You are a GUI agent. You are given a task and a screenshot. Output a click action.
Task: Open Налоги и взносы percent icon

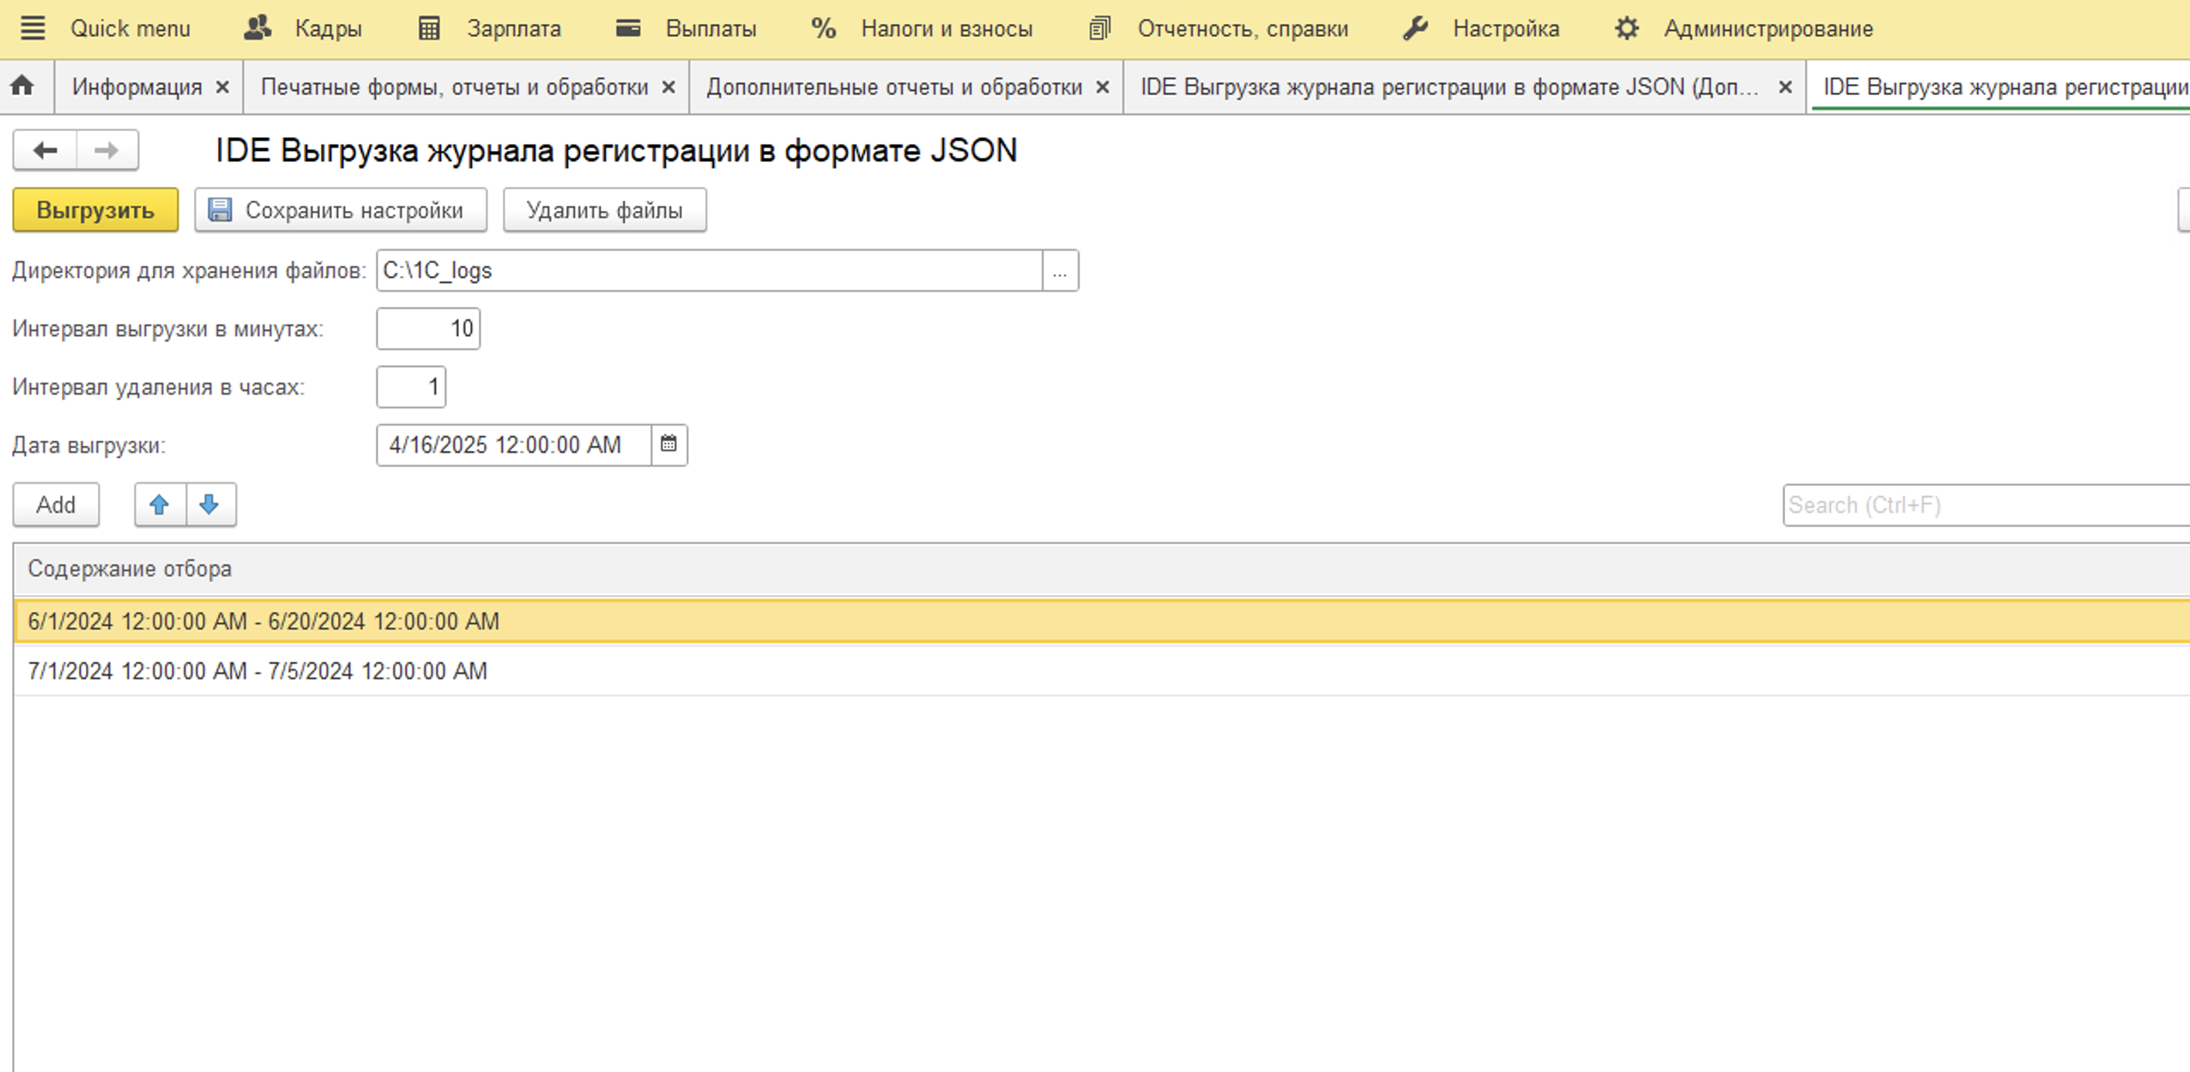point(822,27)
